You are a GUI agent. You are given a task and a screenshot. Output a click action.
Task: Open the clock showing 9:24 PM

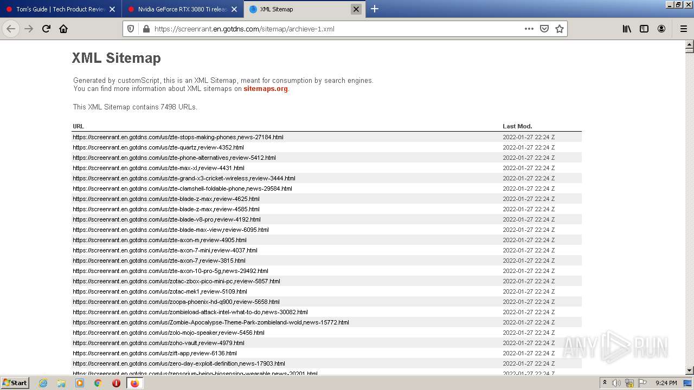pos(666,383)
